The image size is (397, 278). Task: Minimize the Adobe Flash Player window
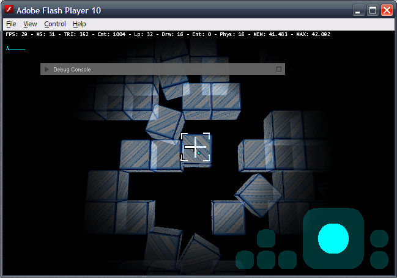[358, 10]
